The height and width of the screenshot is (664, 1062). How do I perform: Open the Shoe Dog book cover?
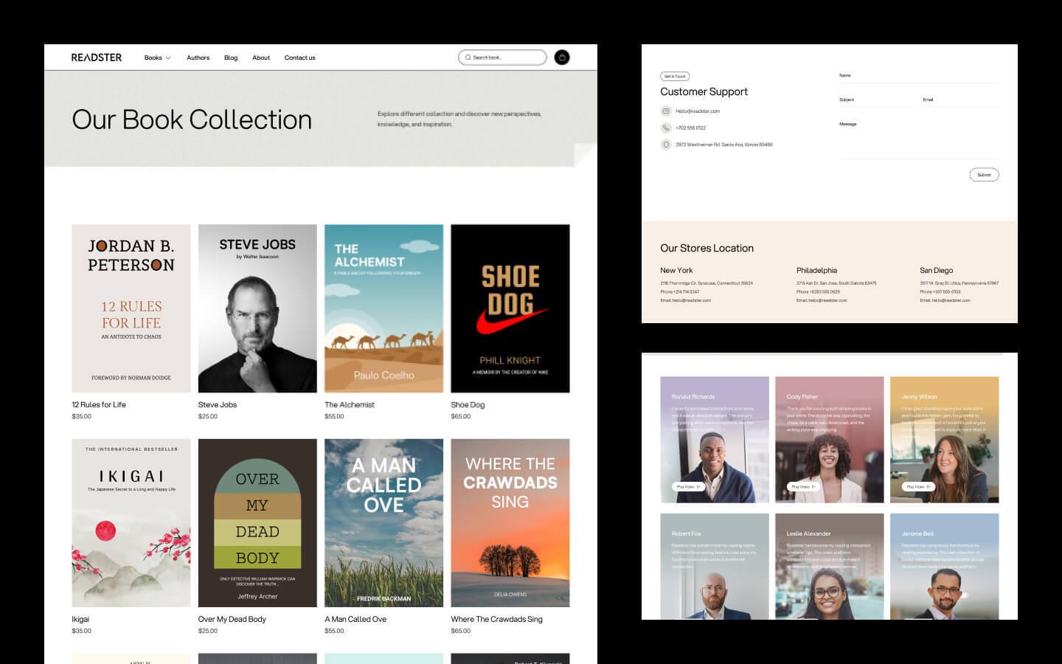click(510, 308)
